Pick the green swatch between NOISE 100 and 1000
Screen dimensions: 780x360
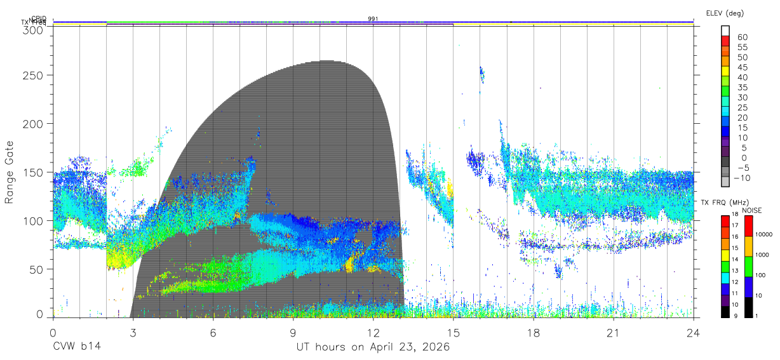coord(748,267)
